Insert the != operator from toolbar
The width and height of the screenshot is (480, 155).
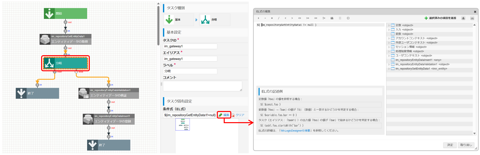point(324,18)
